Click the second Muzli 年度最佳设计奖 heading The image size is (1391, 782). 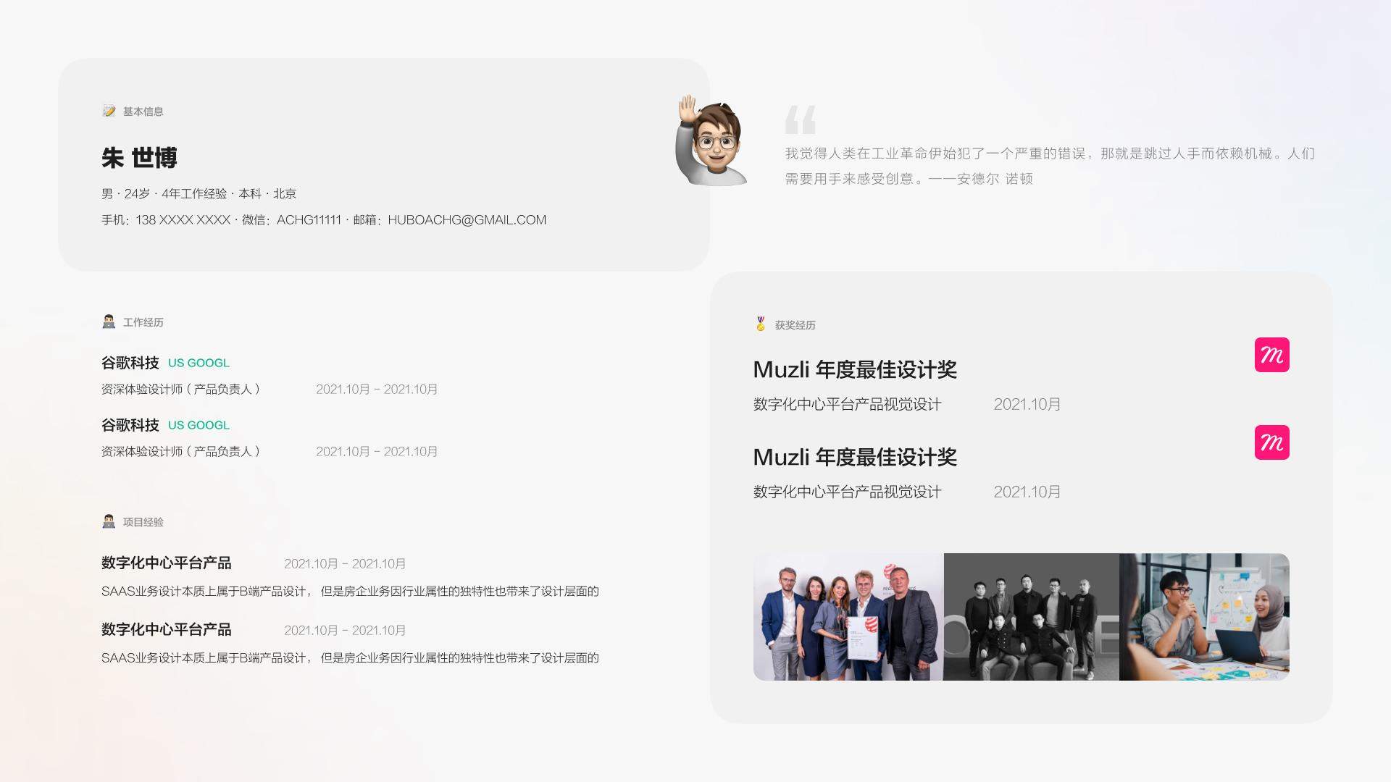[855, 457]
